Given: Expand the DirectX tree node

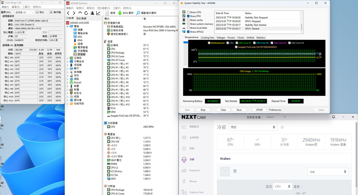Looking at the screenshot, I should [68, 83].
